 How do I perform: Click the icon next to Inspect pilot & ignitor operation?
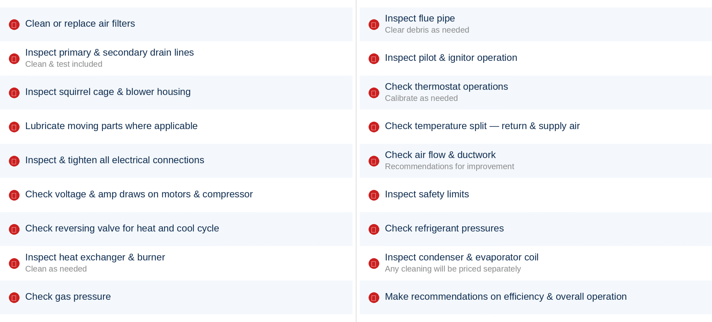[374, 59]
